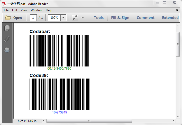This screenshot has width=182, height=125.
Task: Open the Window menu
Action: coord(37,10)
